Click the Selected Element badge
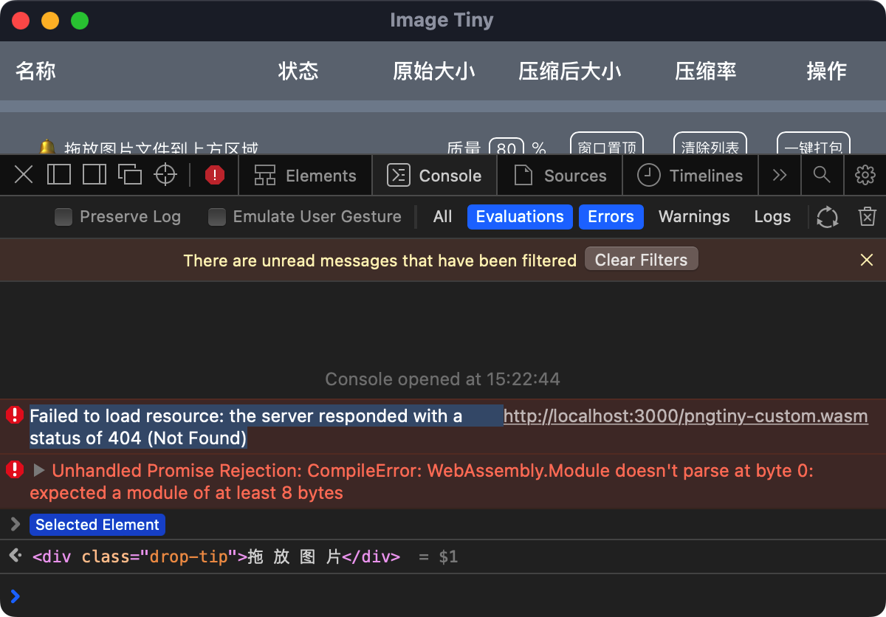Viewport: 886px width, 617px height. pyautogui.click(x=97, y=525)
